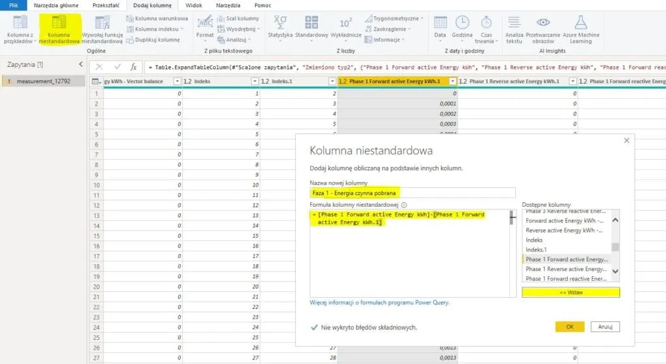The height and width of the screenshot is (364, 666).
Task: Select Indeks.1 in available columns list
Action: 536,250
